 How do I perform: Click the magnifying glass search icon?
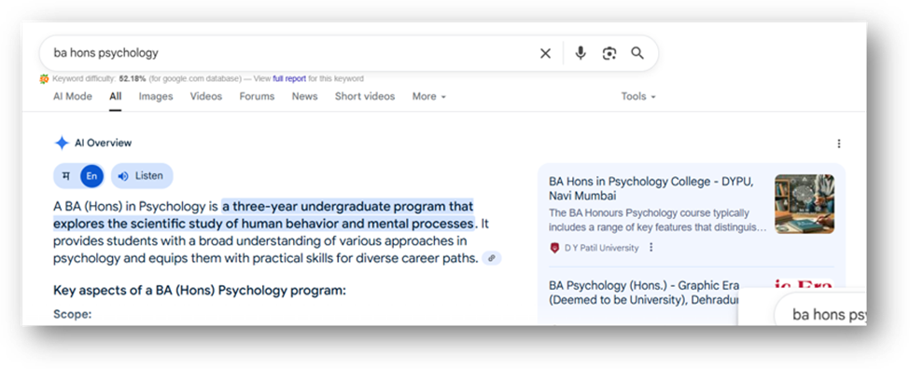coord(637,53)
